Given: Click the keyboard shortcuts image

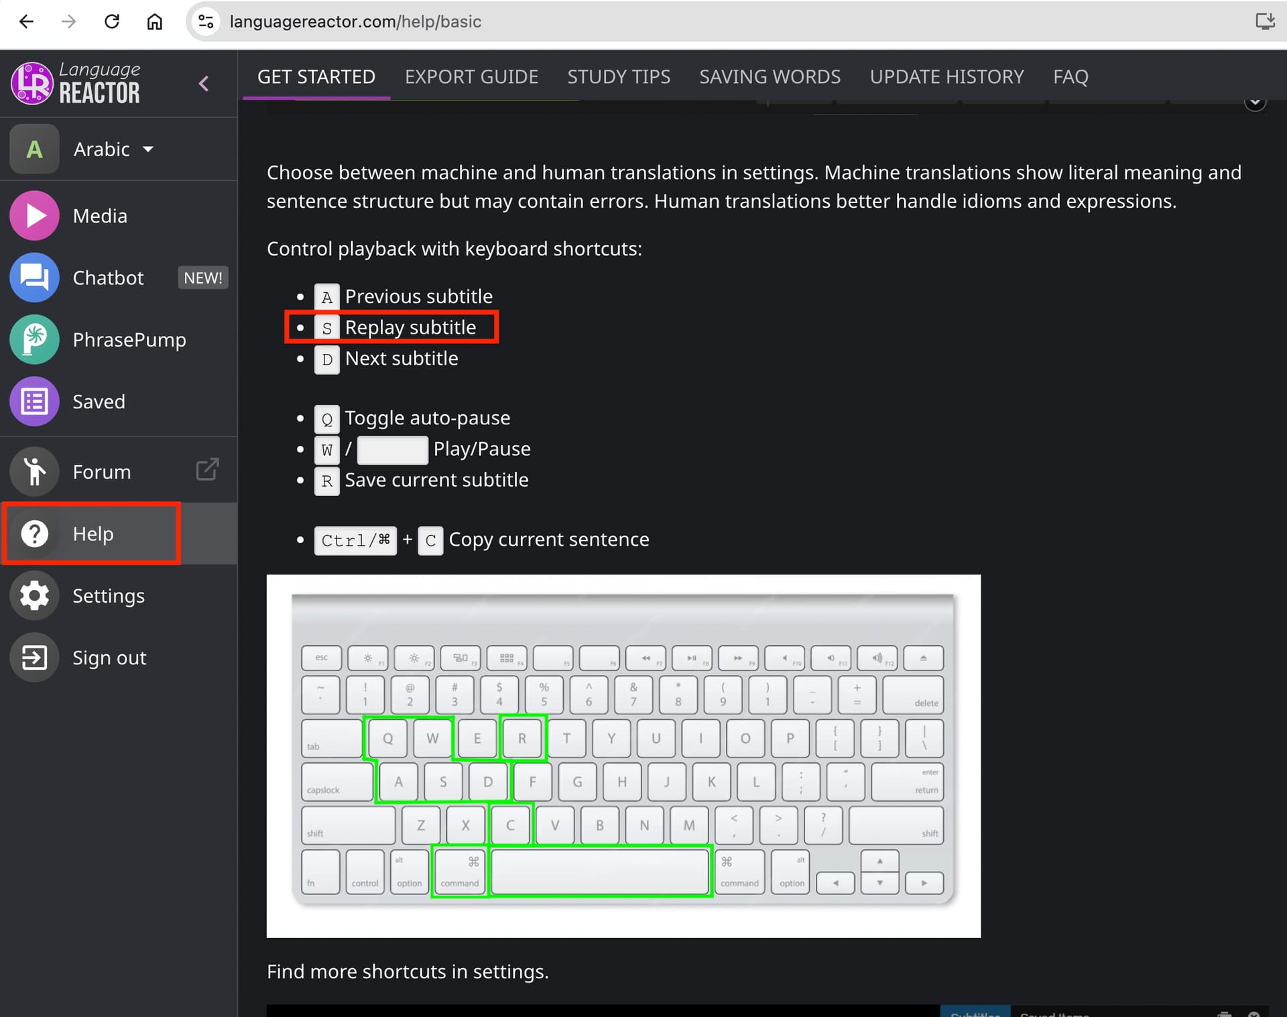Looking at the screenshot, I should click(x=623, y=756).
